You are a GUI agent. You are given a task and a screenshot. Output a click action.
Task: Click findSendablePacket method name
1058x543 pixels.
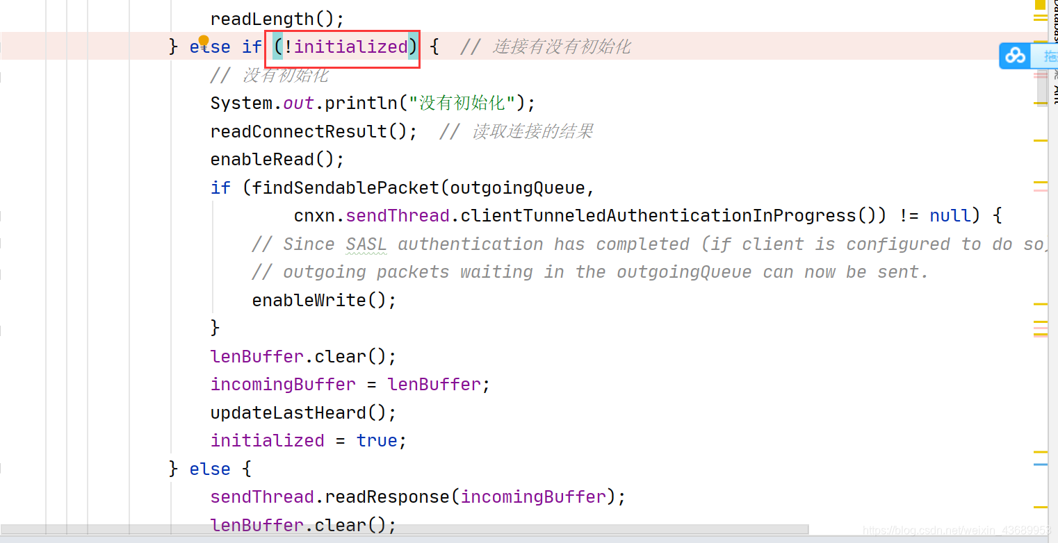(x=345, y=187)
